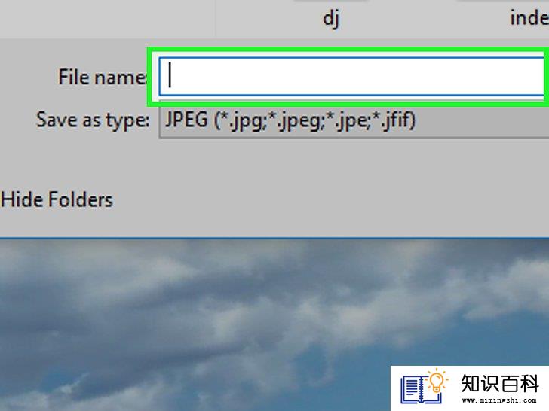This screenshot has width=549, height=411.
Task: Open the Save as type dropdown
Action: coord(354,121)
